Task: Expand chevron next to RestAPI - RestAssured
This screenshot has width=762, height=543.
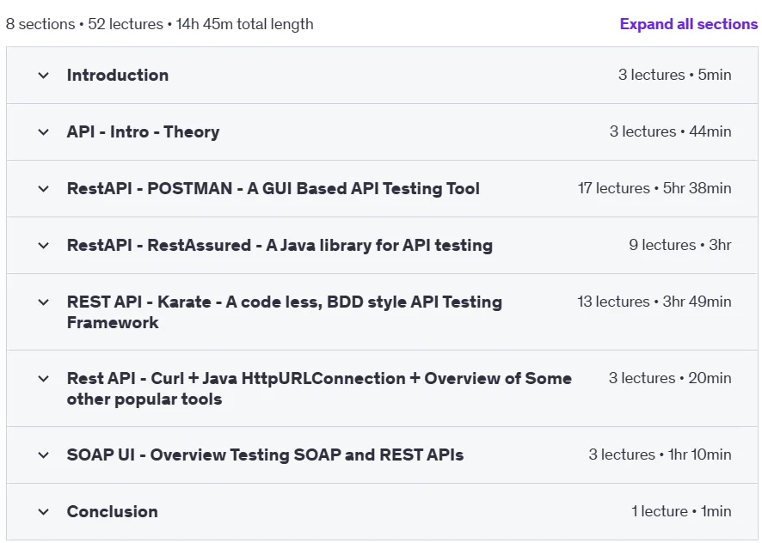Action: (43, 246)
